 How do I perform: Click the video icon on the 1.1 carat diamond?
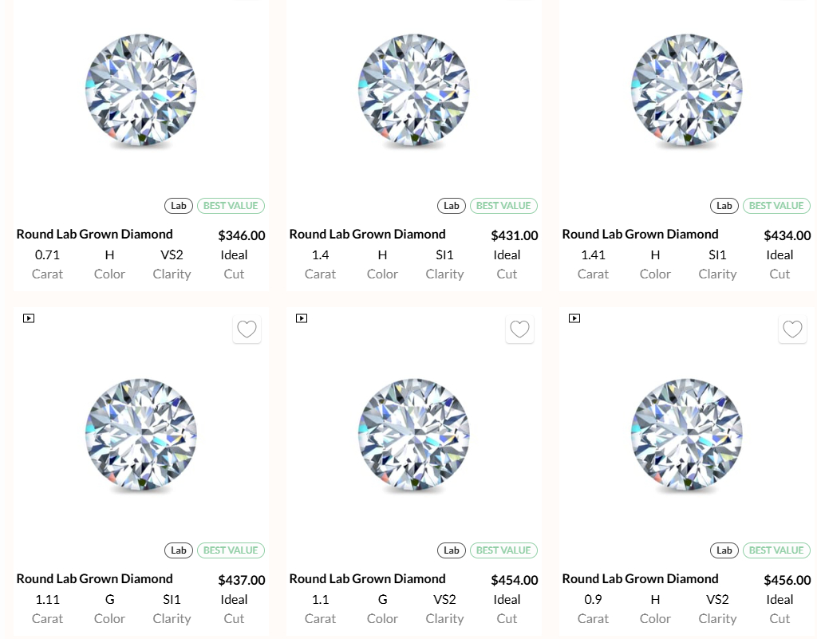(x=302, y=318)
